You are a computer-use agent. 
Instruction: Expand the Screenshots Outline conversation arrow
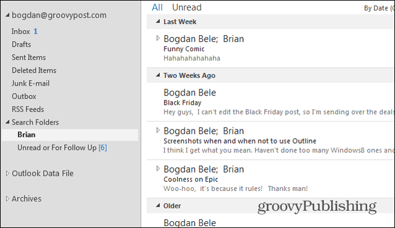(x=158, y=130)
